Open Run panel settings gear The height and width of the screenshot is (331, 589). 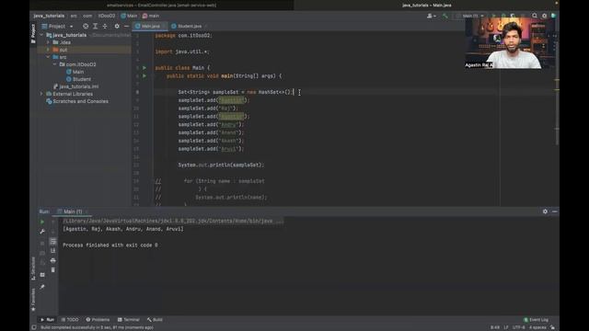tap(545, 211)
